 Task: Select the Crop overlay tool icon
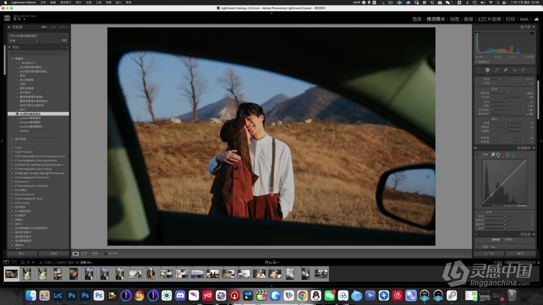click(x=497, y=70)
